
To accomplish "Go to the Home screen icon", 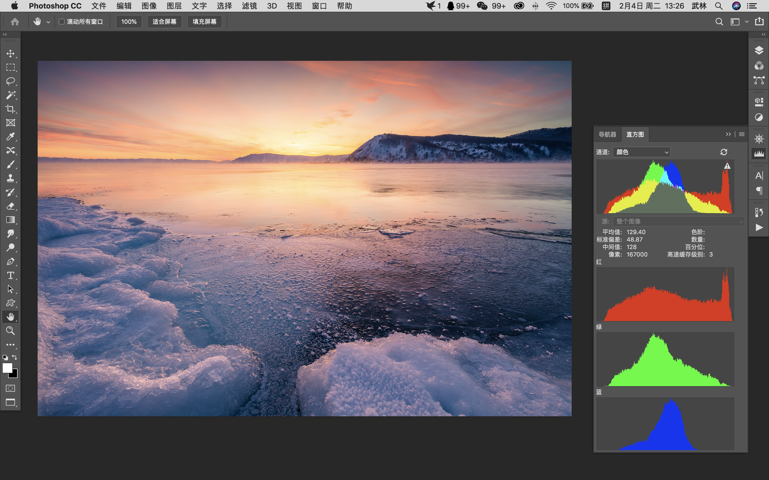I will pos(15,22).
